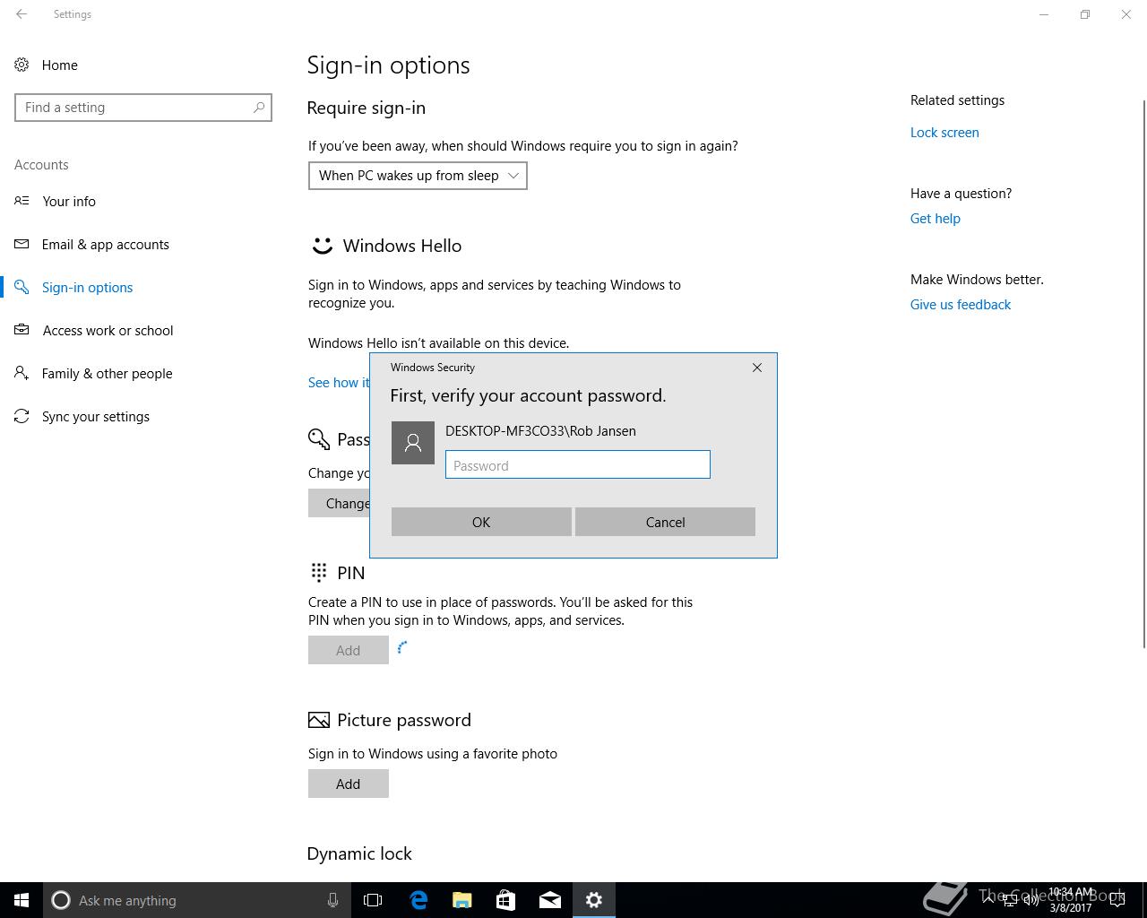Click the Cortana microphone icon
This screenshot has width=1147, height=918.
coord(332,900)
